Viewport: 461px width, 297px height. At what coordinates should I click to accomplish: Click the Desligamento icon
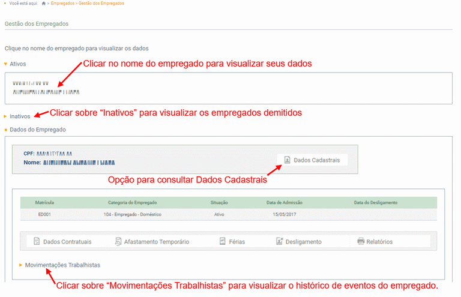tap(280, 241)
